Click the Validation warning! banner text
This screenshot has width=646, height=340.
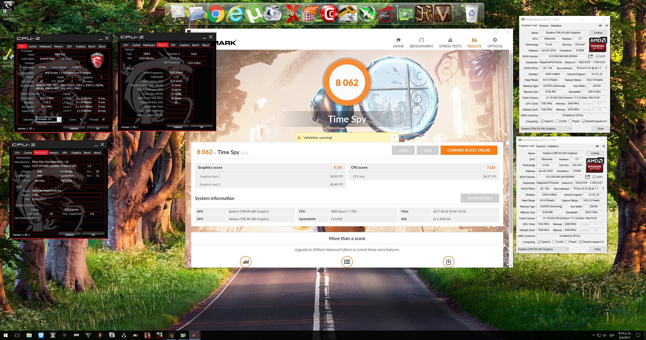318,137
